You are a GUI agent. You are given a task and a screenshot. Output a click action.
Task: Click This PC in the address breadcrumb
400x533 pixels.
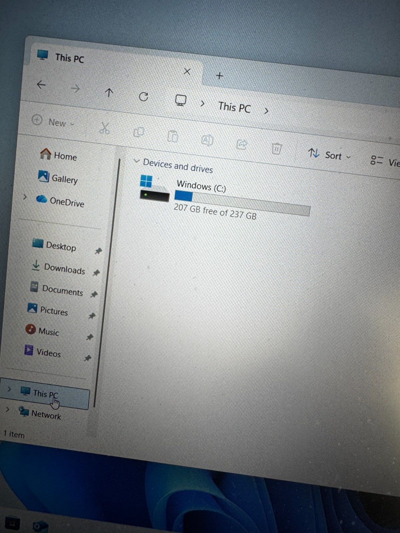click(234, 107)
